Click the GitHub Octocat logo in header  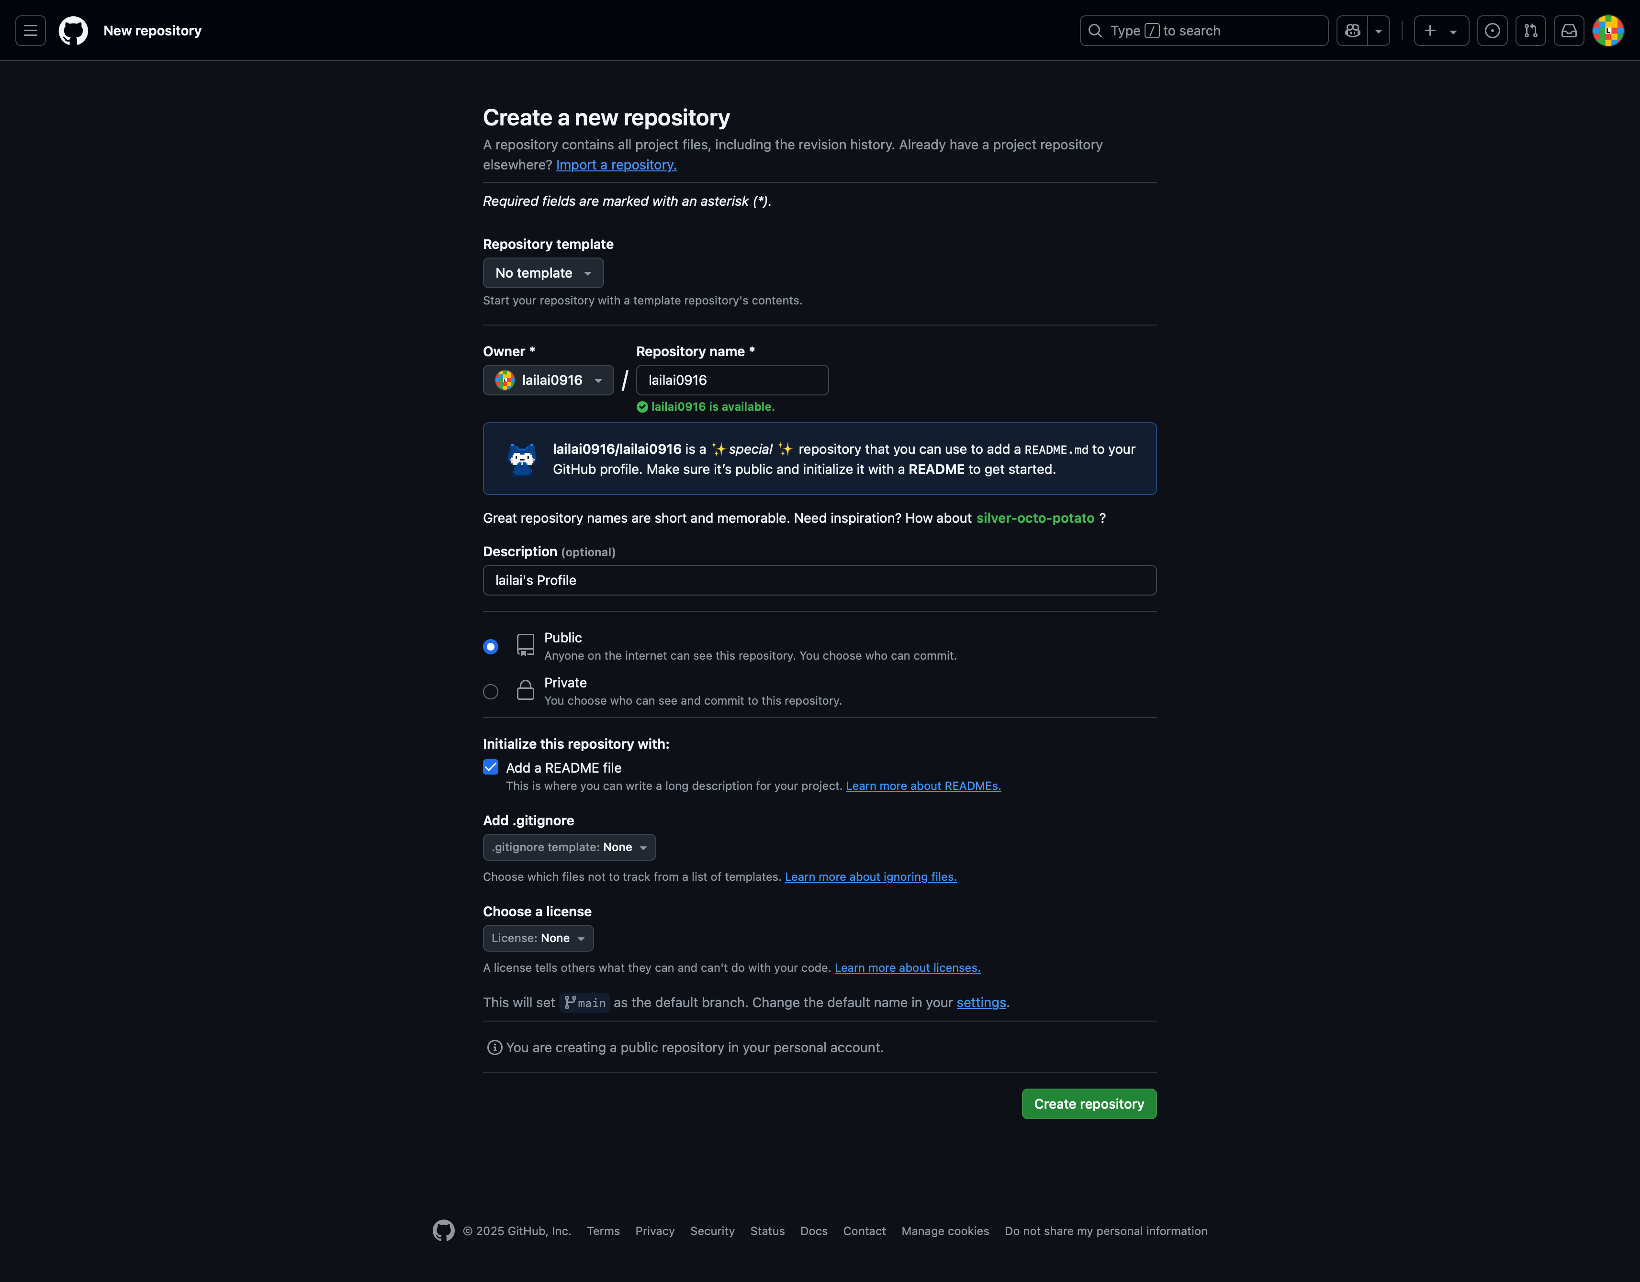click(x=74, y=31)
